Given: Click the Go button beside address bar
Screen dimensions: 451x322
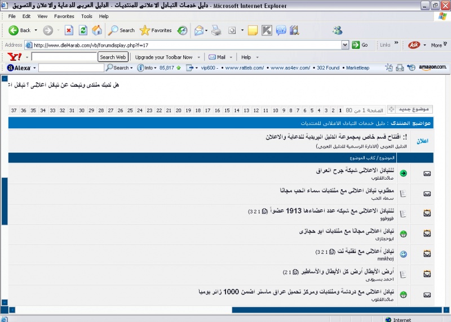Looking at the screenshot, I should 360,45.
